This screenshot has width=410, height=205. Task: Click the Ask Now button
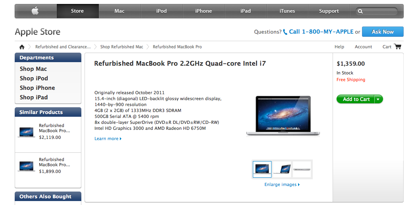click(383, 32)
